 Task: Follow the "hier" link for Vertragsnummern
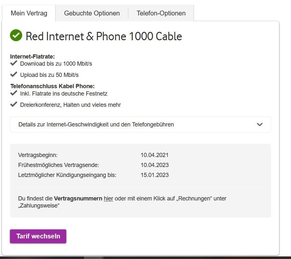pyautogui.click(x=108, y=199)
